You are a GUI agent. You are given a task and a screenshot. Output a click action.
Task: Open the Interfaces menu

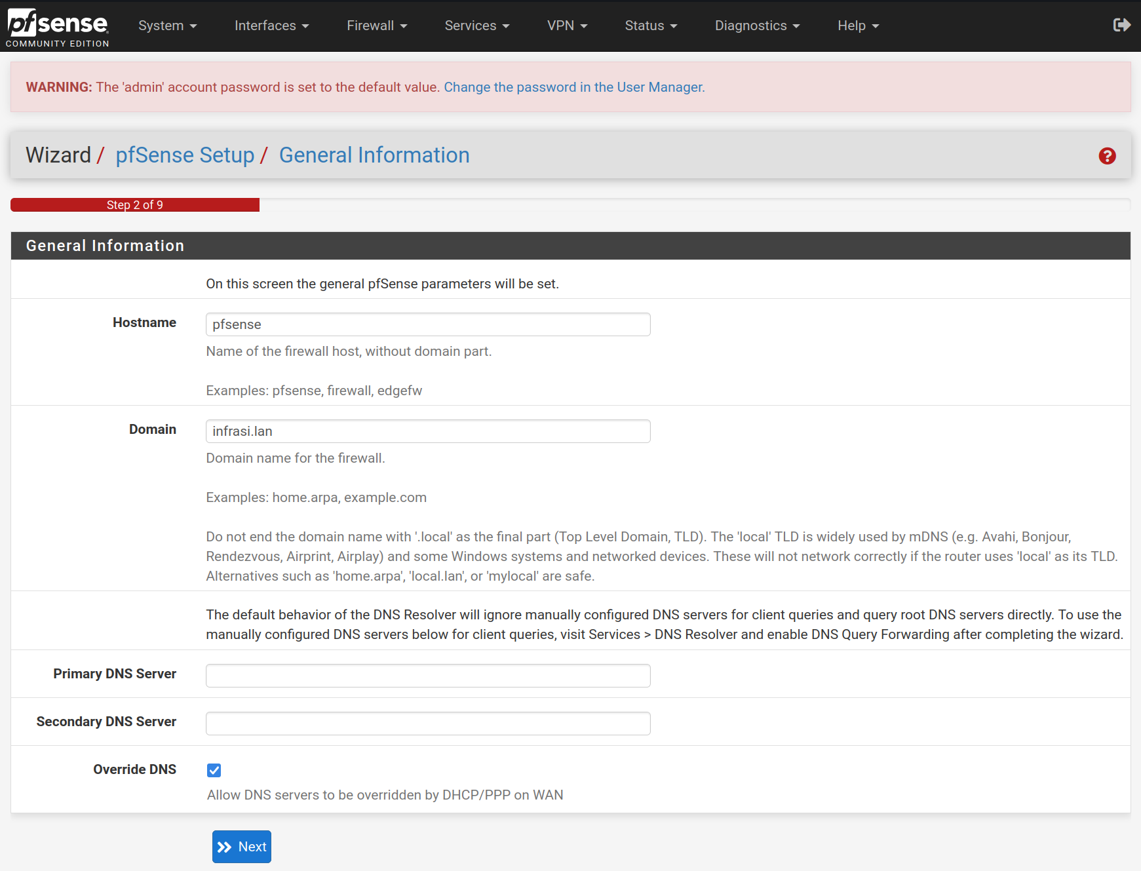pos(271,26)
